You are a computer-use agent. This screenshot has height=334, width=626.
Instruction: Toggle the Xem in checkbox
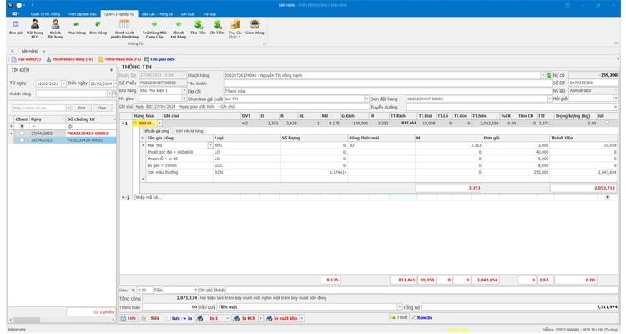pyautogui.click(x=415, y=318)
